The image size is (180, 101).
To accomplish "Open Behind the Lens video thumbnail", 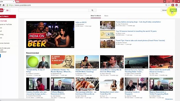I will [x=136, y=62].
